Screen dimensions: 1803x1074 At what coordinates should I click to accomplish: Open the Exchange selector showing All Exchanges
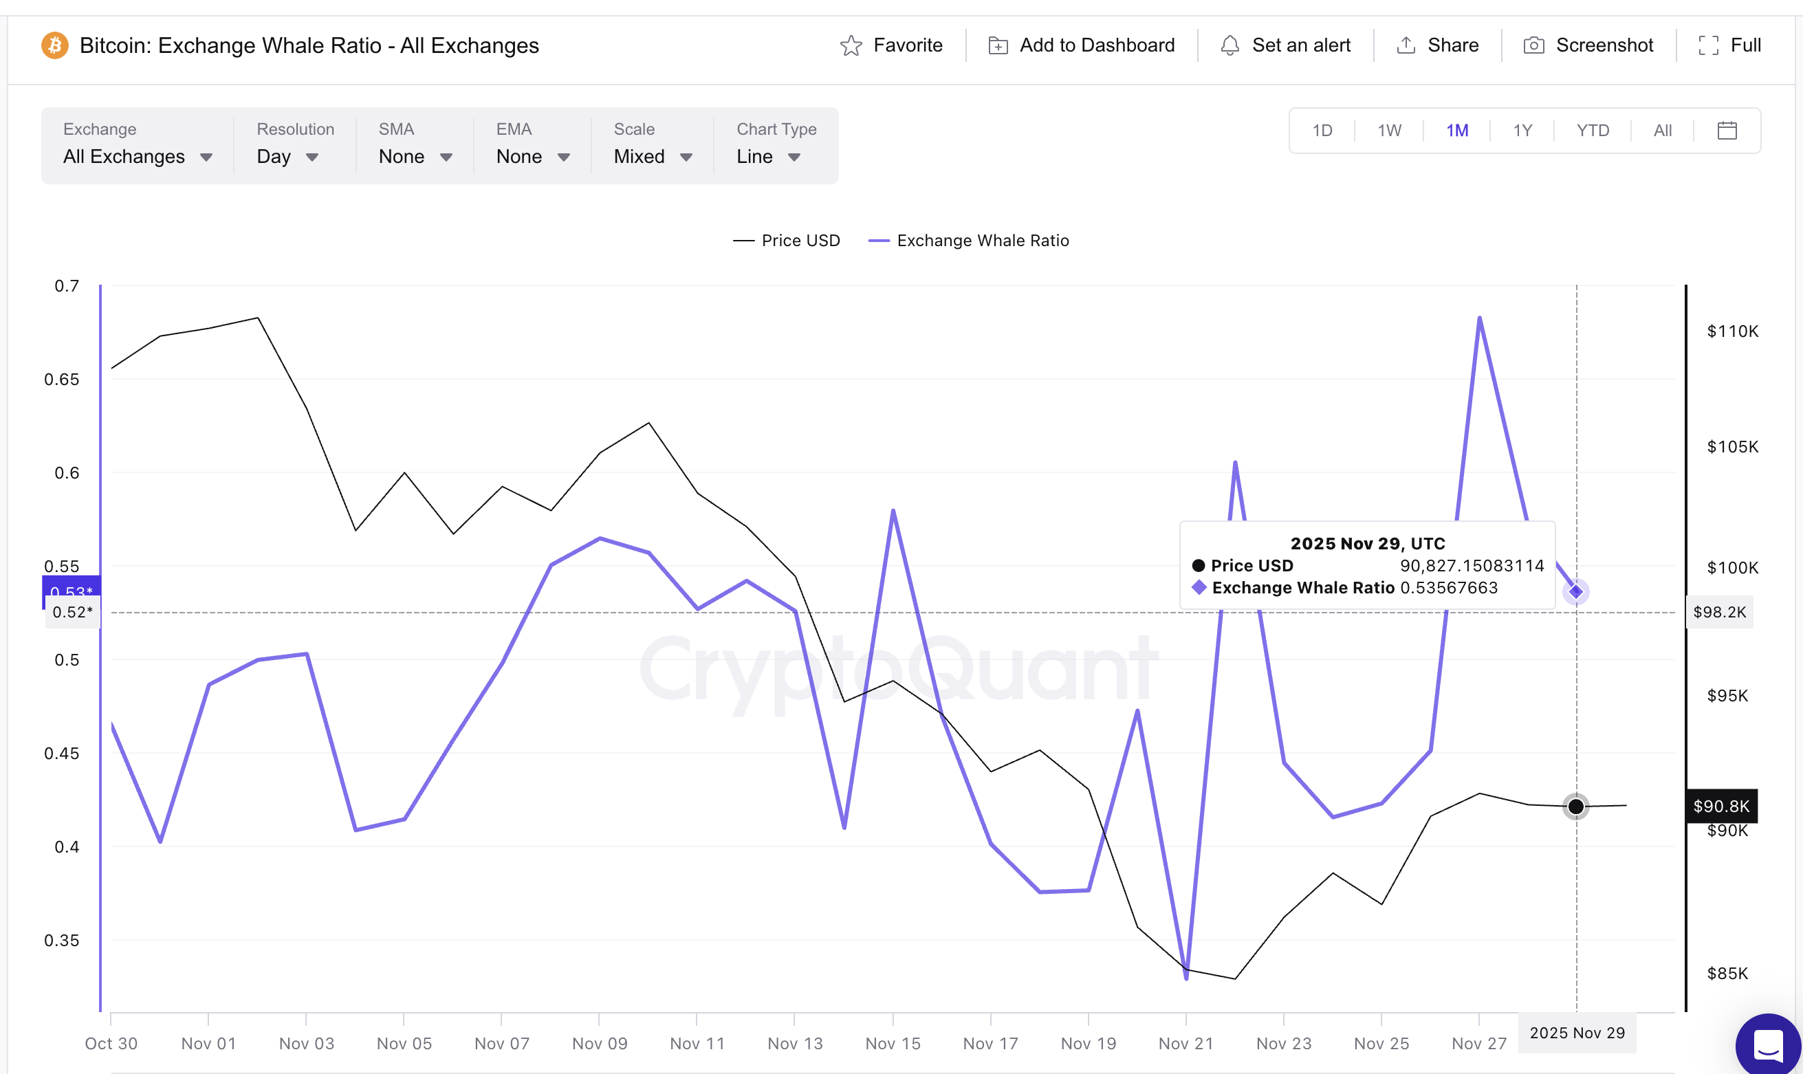(138, 156)
